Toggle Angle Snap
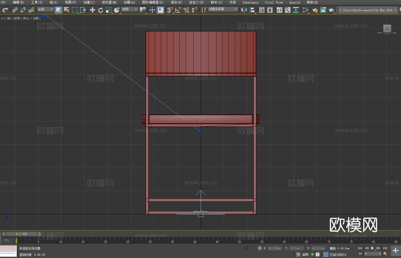 point(178,10)
